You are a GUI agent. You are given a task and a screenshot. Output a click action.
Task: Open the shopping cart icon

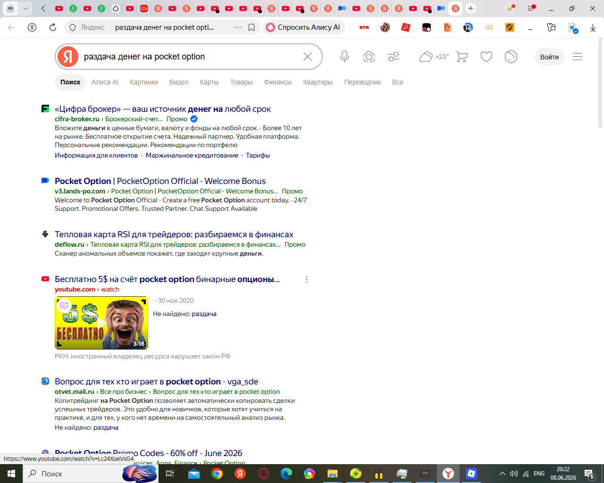click(x=462, y=57)
